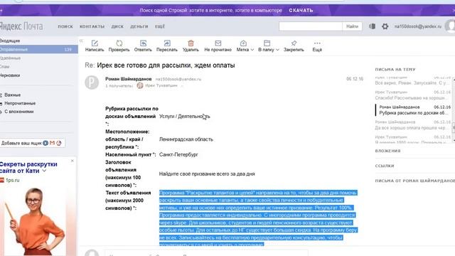
Task: Forward message with Переслать icon
Action: (167, 43)
